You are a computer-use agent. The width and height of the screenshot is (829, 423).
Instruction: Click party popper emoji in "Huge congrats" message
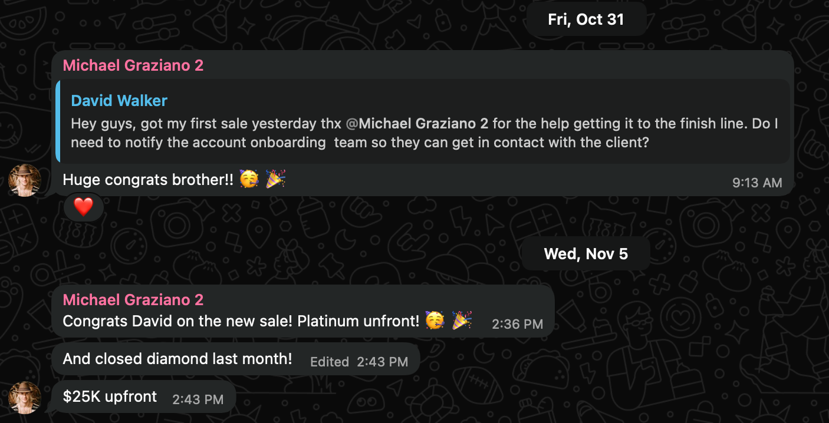275,180
